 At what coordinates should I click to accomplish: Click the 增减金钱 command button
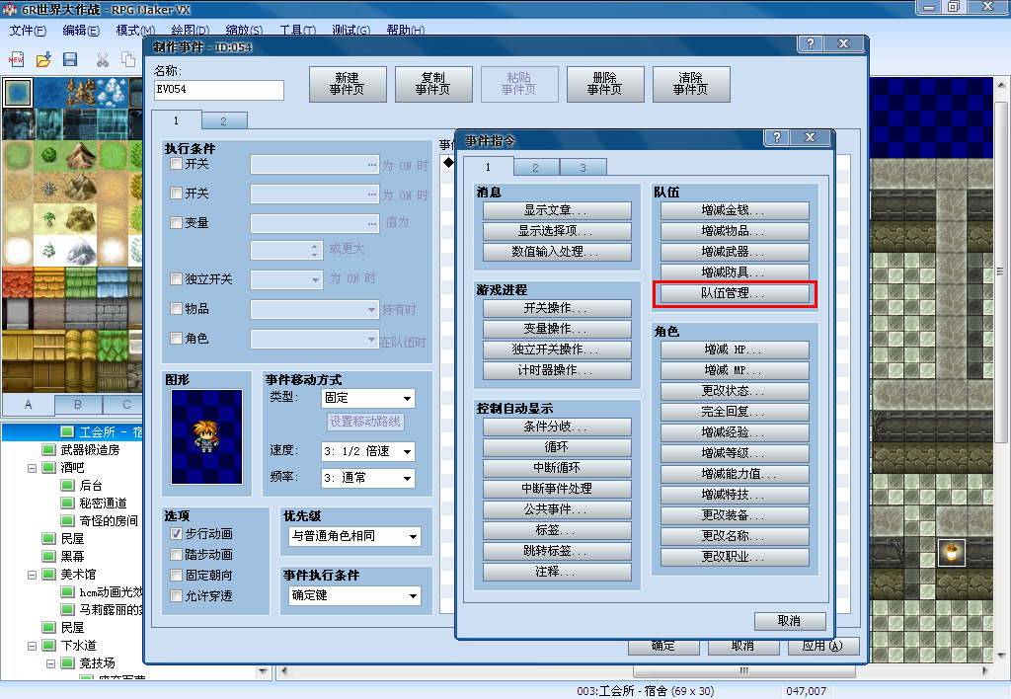735,211
